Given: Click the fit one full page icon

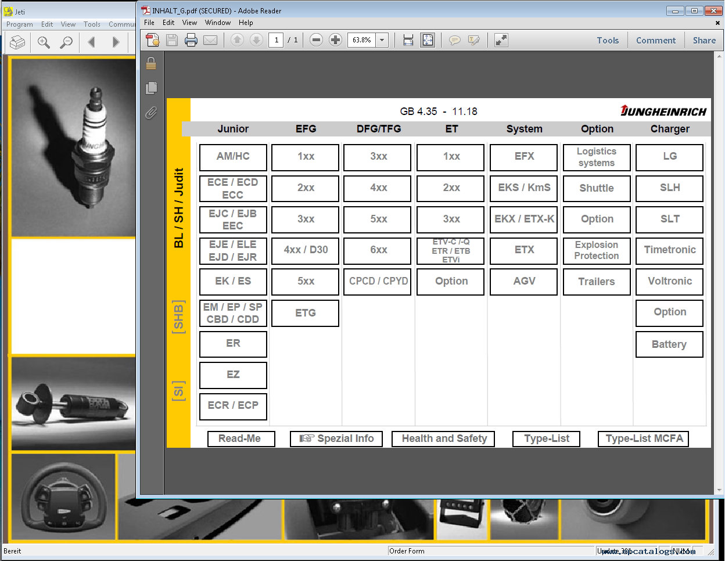Looking at the screenshot, I should 428,40.
